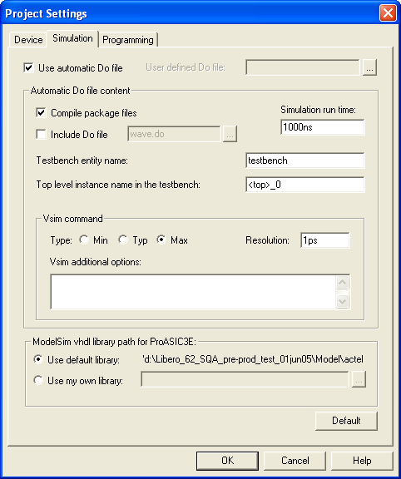Confirm settings with OK button
This screenshot has height=479, width=401.
click(x=227, y=461)
